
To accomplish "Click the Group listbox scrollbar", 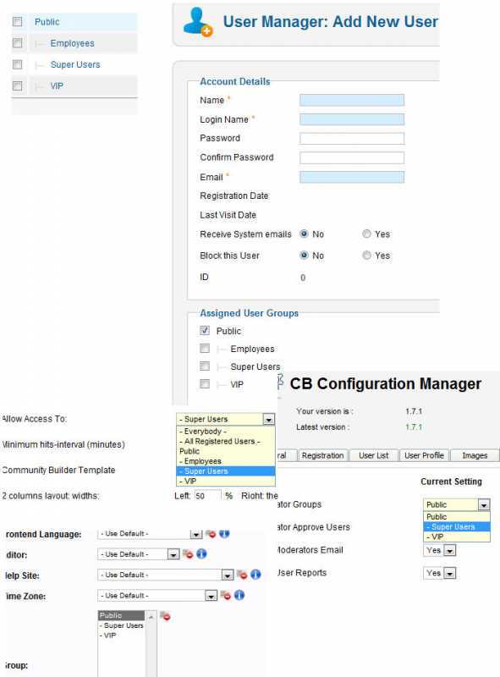I will (x=151, y=643).
